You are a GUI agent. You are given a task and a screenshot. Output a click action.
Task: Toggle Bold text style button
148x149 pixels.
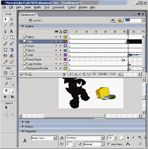128,138
